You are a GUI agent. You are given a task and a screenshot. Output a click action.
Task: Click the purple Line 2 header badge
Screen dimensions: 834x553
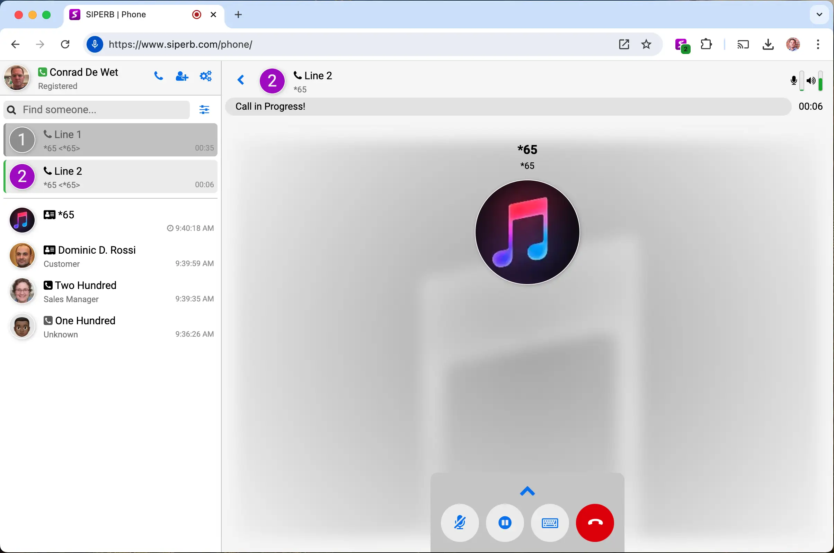[x=272, y=81]
